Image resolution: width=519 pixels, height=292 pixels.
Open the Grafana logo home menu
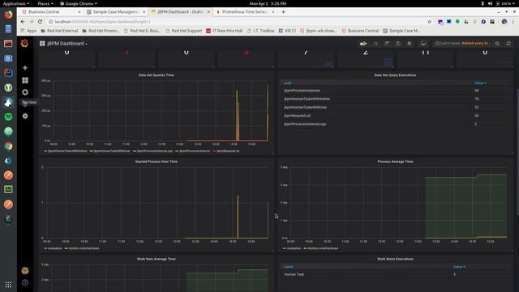[24, 43]
